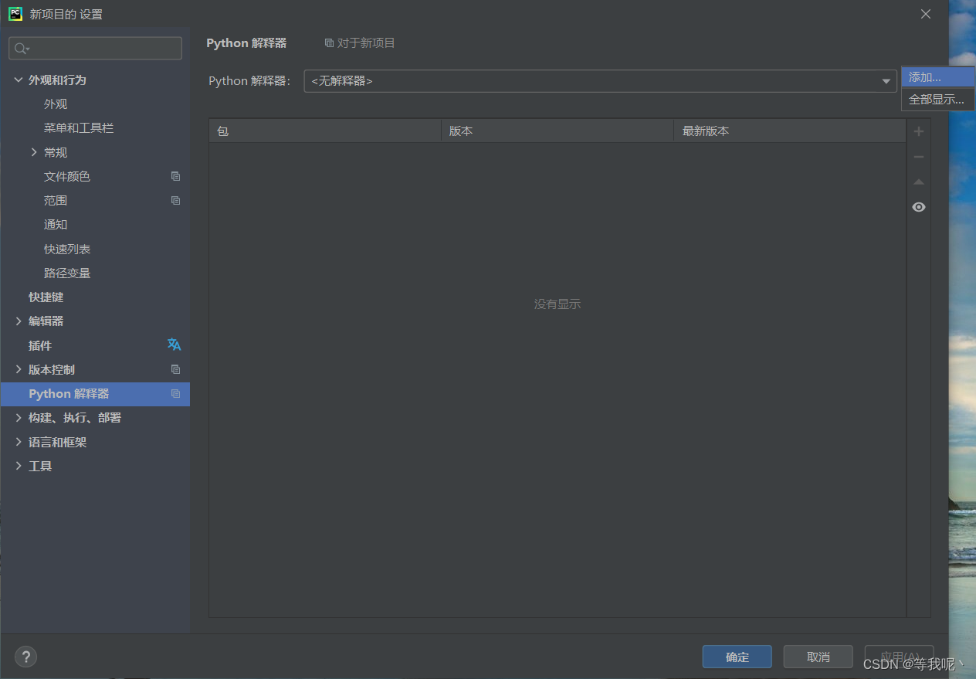Image resolution: width=976 pixels, height=679 pixels.
Task: Expand the 版本控制 section
Action: pyautogui.click(x=19, y=369)
